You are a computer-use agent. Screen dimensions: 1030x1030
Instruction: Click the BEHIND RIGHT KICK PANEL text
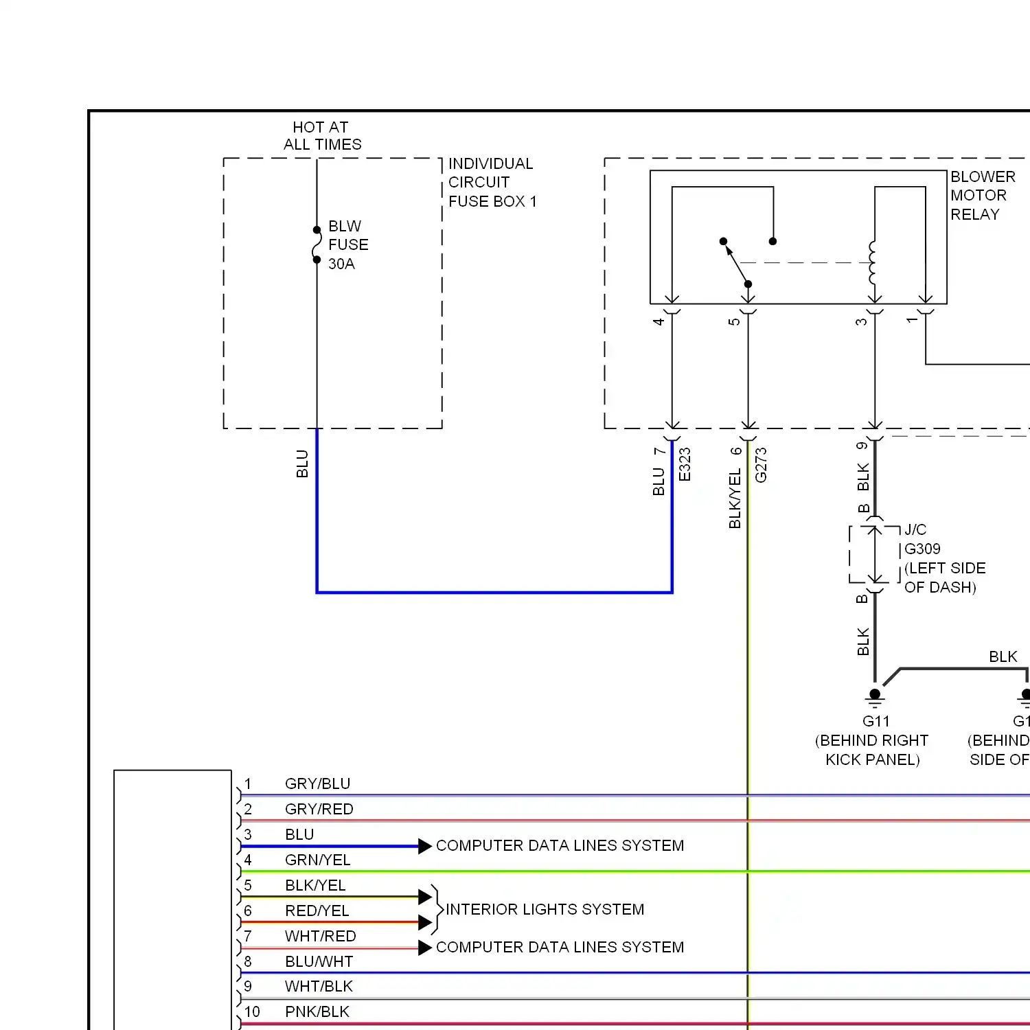pos(872,750)
